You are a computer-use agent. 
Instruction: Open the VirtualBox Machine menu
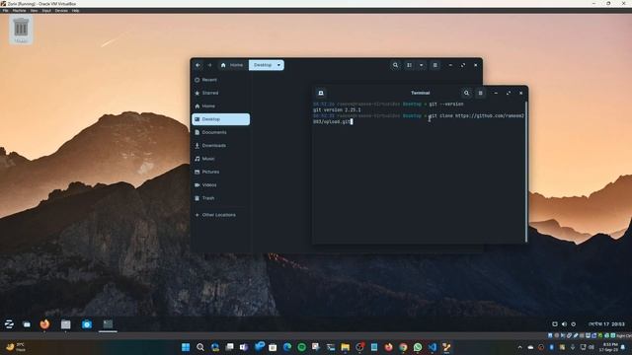pyautogui.click(x=19, y=11)
